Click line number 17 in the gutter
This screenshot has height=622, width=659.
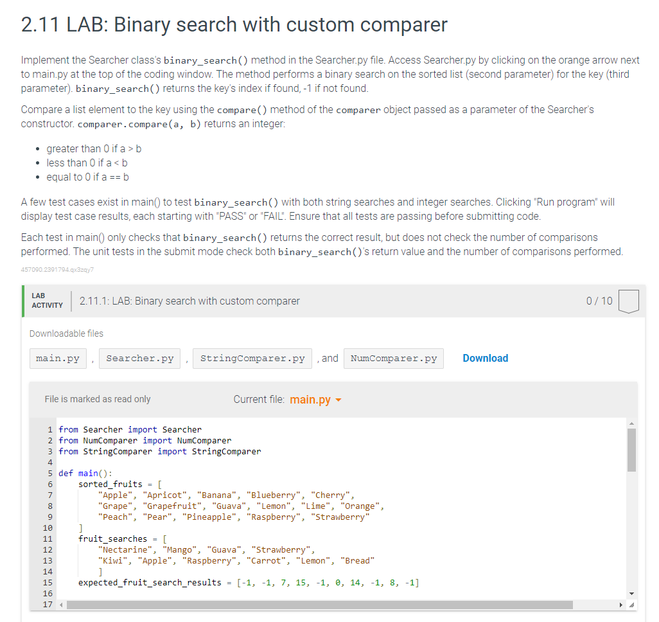click(48, 605)
